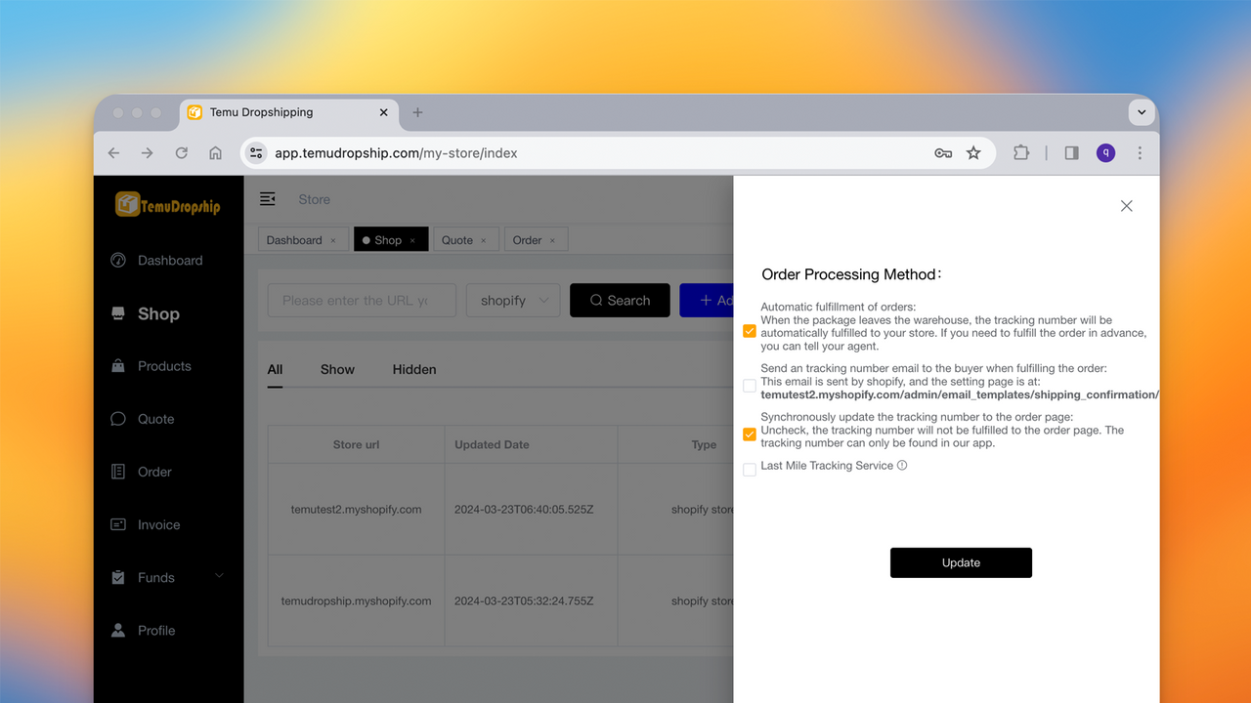
Task: Click the Dashboard gauge icon in sidebar
Action: pos(118,261)
